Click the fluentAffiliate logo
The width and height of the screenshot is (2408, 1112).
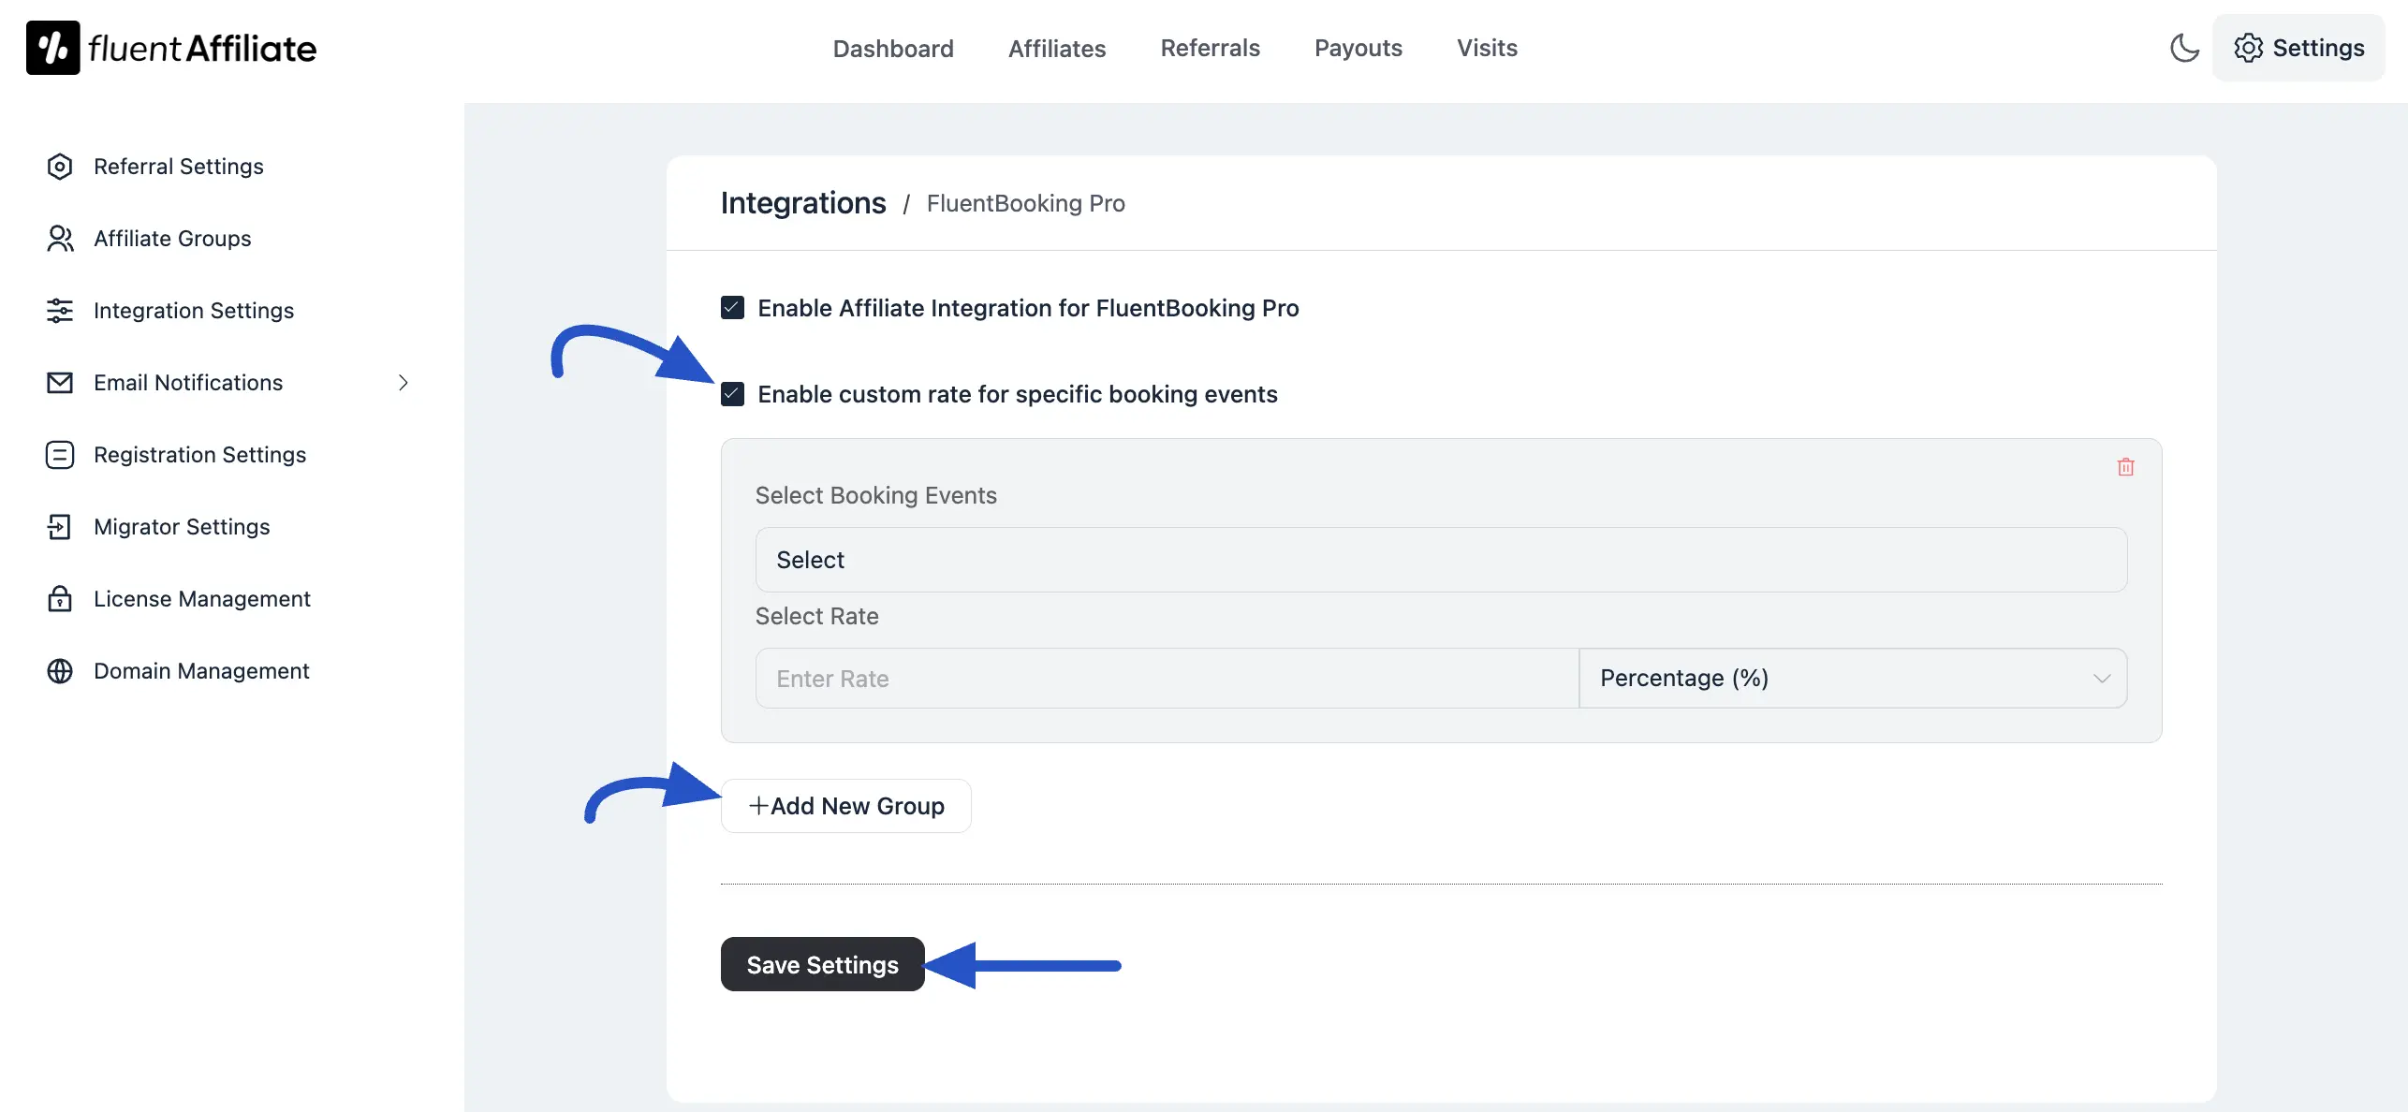point(170,47)
